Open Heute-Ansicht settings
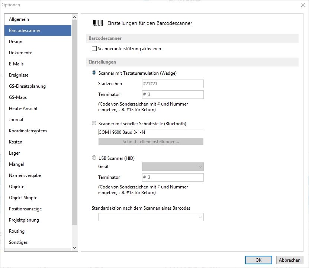The height and width of the screenshot is (268, 309). coord(38,109)
